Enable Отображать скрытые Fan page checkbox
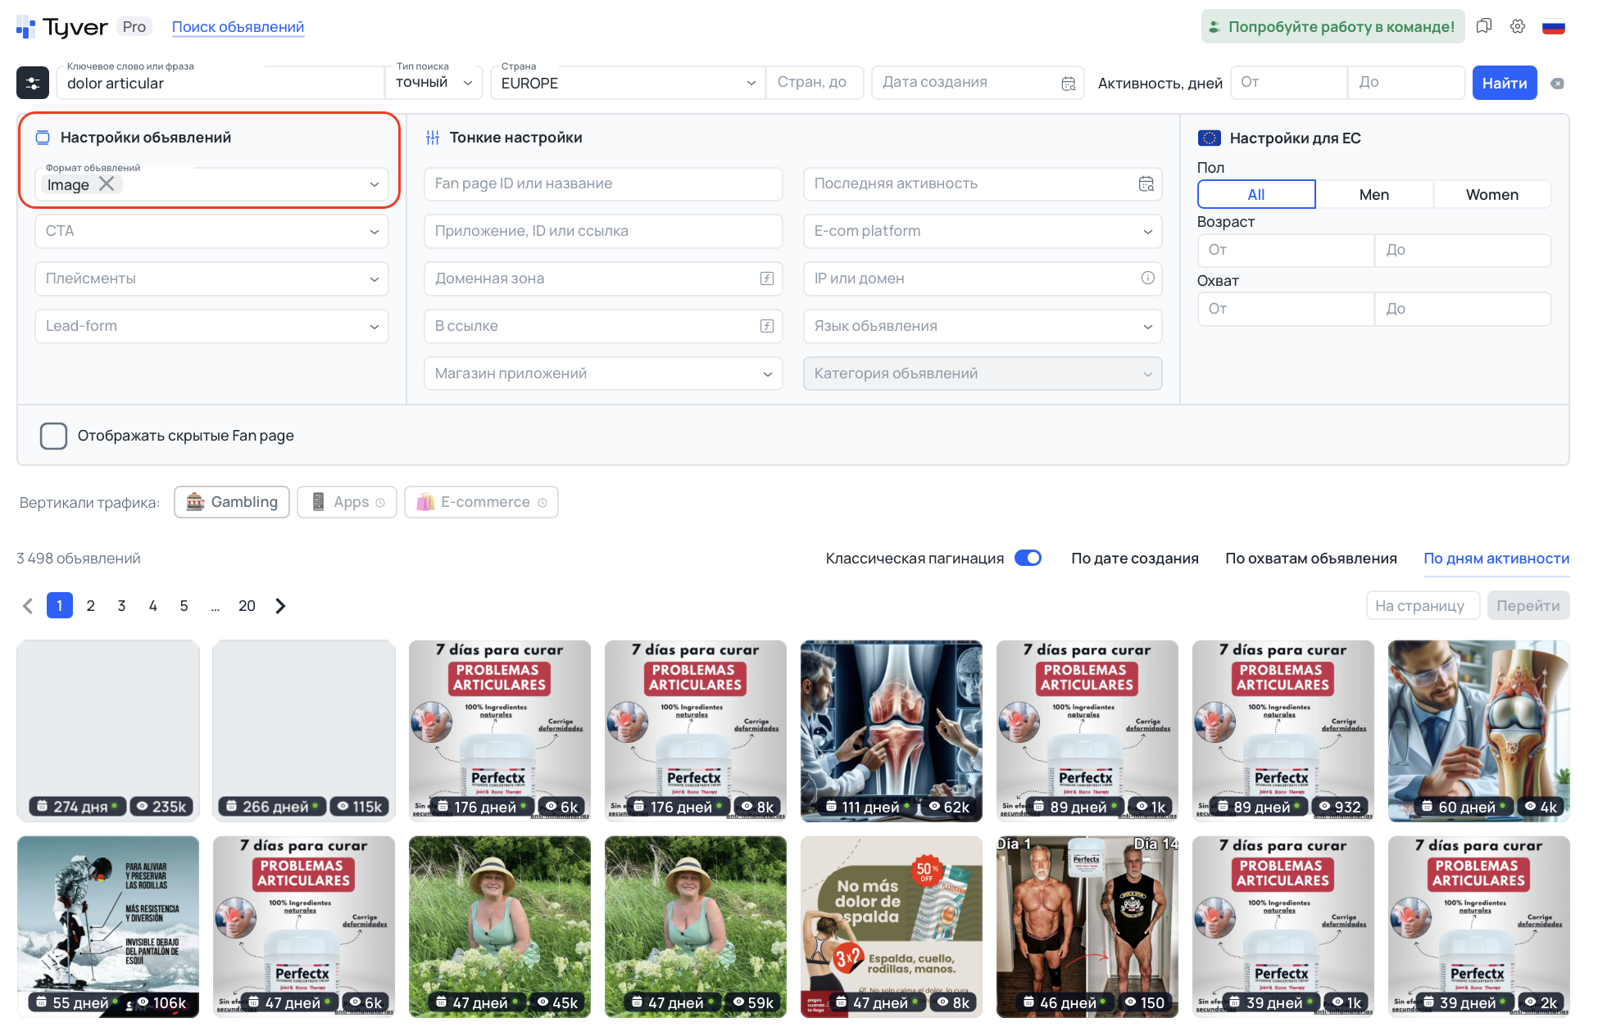This screenshot has width=1598, height=1027. pyautogui.click(x=54, y=436)
